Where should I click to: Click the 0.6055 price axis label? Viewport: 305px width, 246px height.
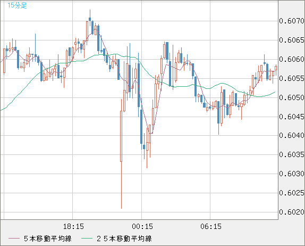point(292,79)
